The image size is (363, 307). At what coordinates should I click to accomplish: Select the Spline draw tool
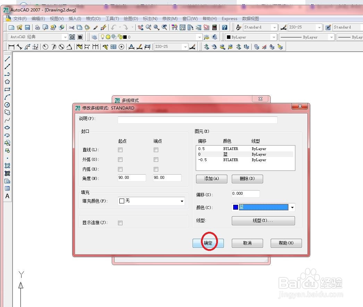[7, 120]
